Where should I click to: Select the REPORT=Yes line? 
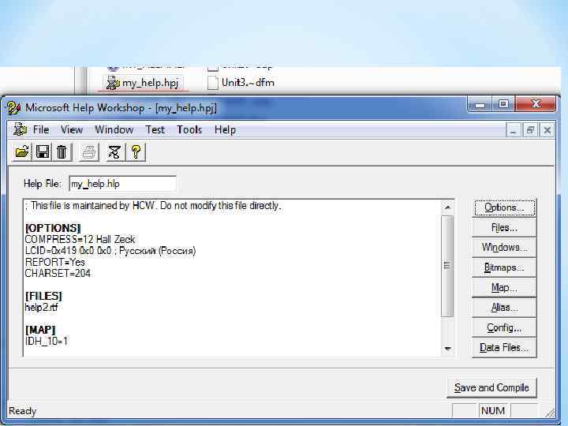[x=55, y=262]
